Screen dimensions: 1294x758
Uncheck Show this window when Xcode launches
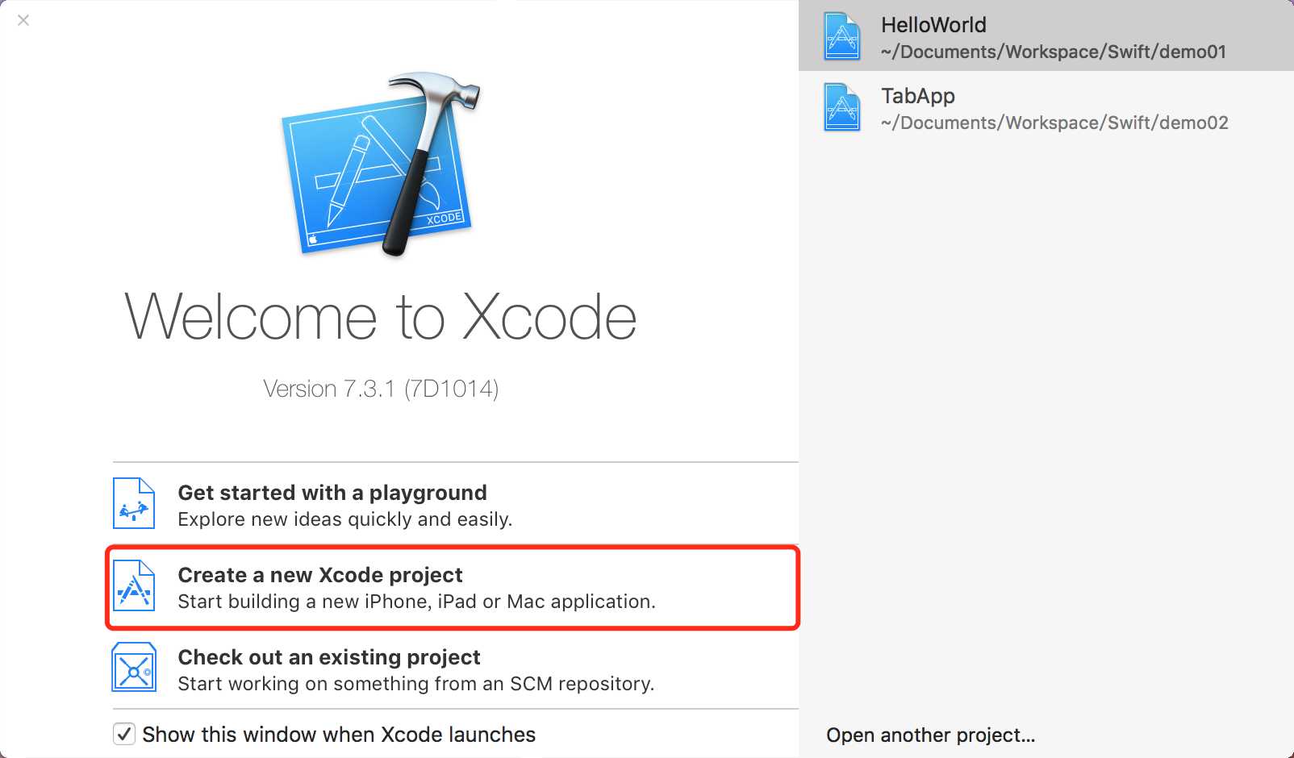click(x=124, y=734)
